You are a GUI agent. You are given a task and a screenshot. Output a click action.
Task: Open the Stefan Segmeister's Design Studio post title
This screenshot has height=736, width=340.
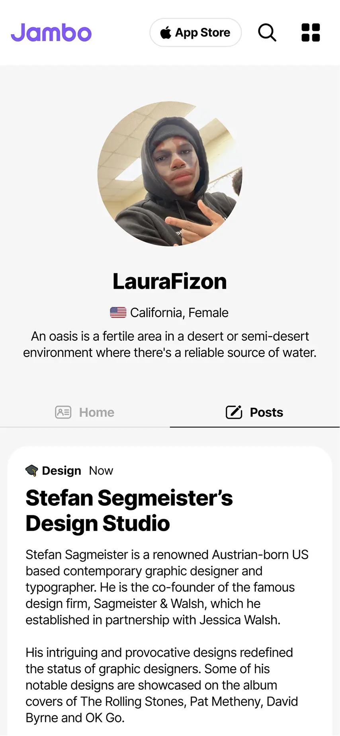[x=129, y=510]
